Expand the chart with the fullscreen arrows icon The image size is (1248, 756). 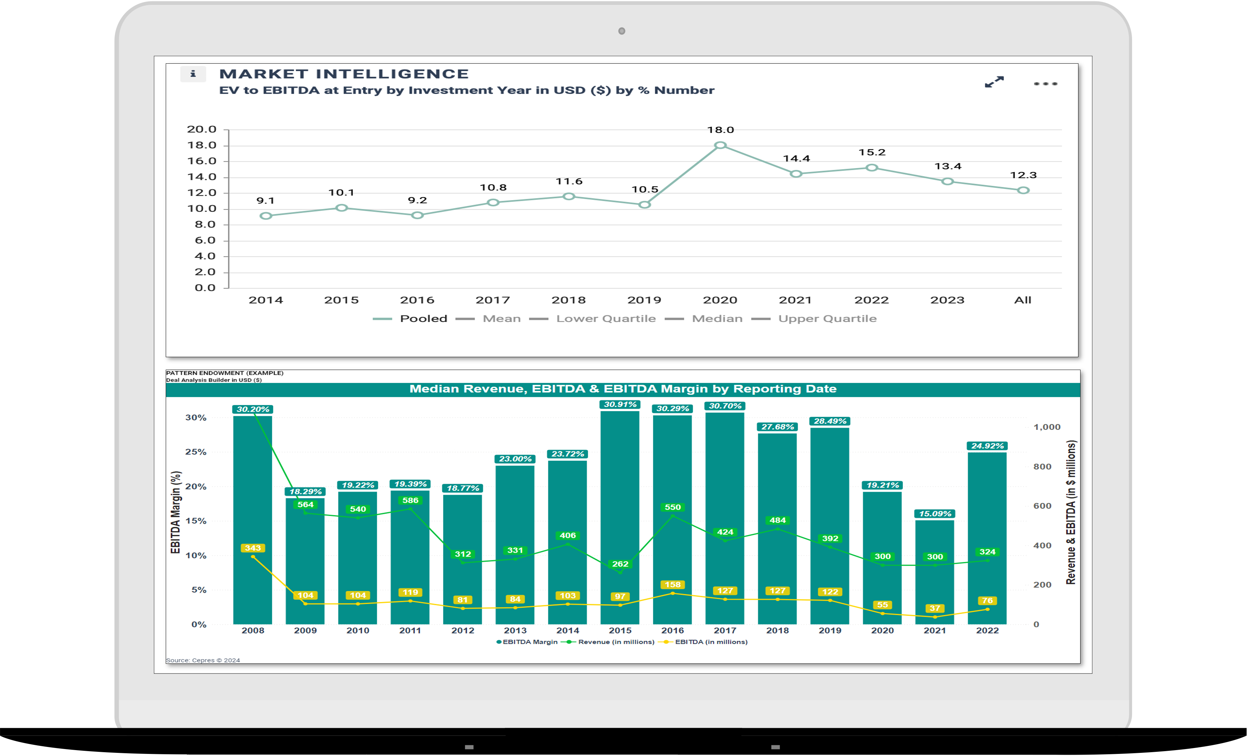[x=994, y=82]
